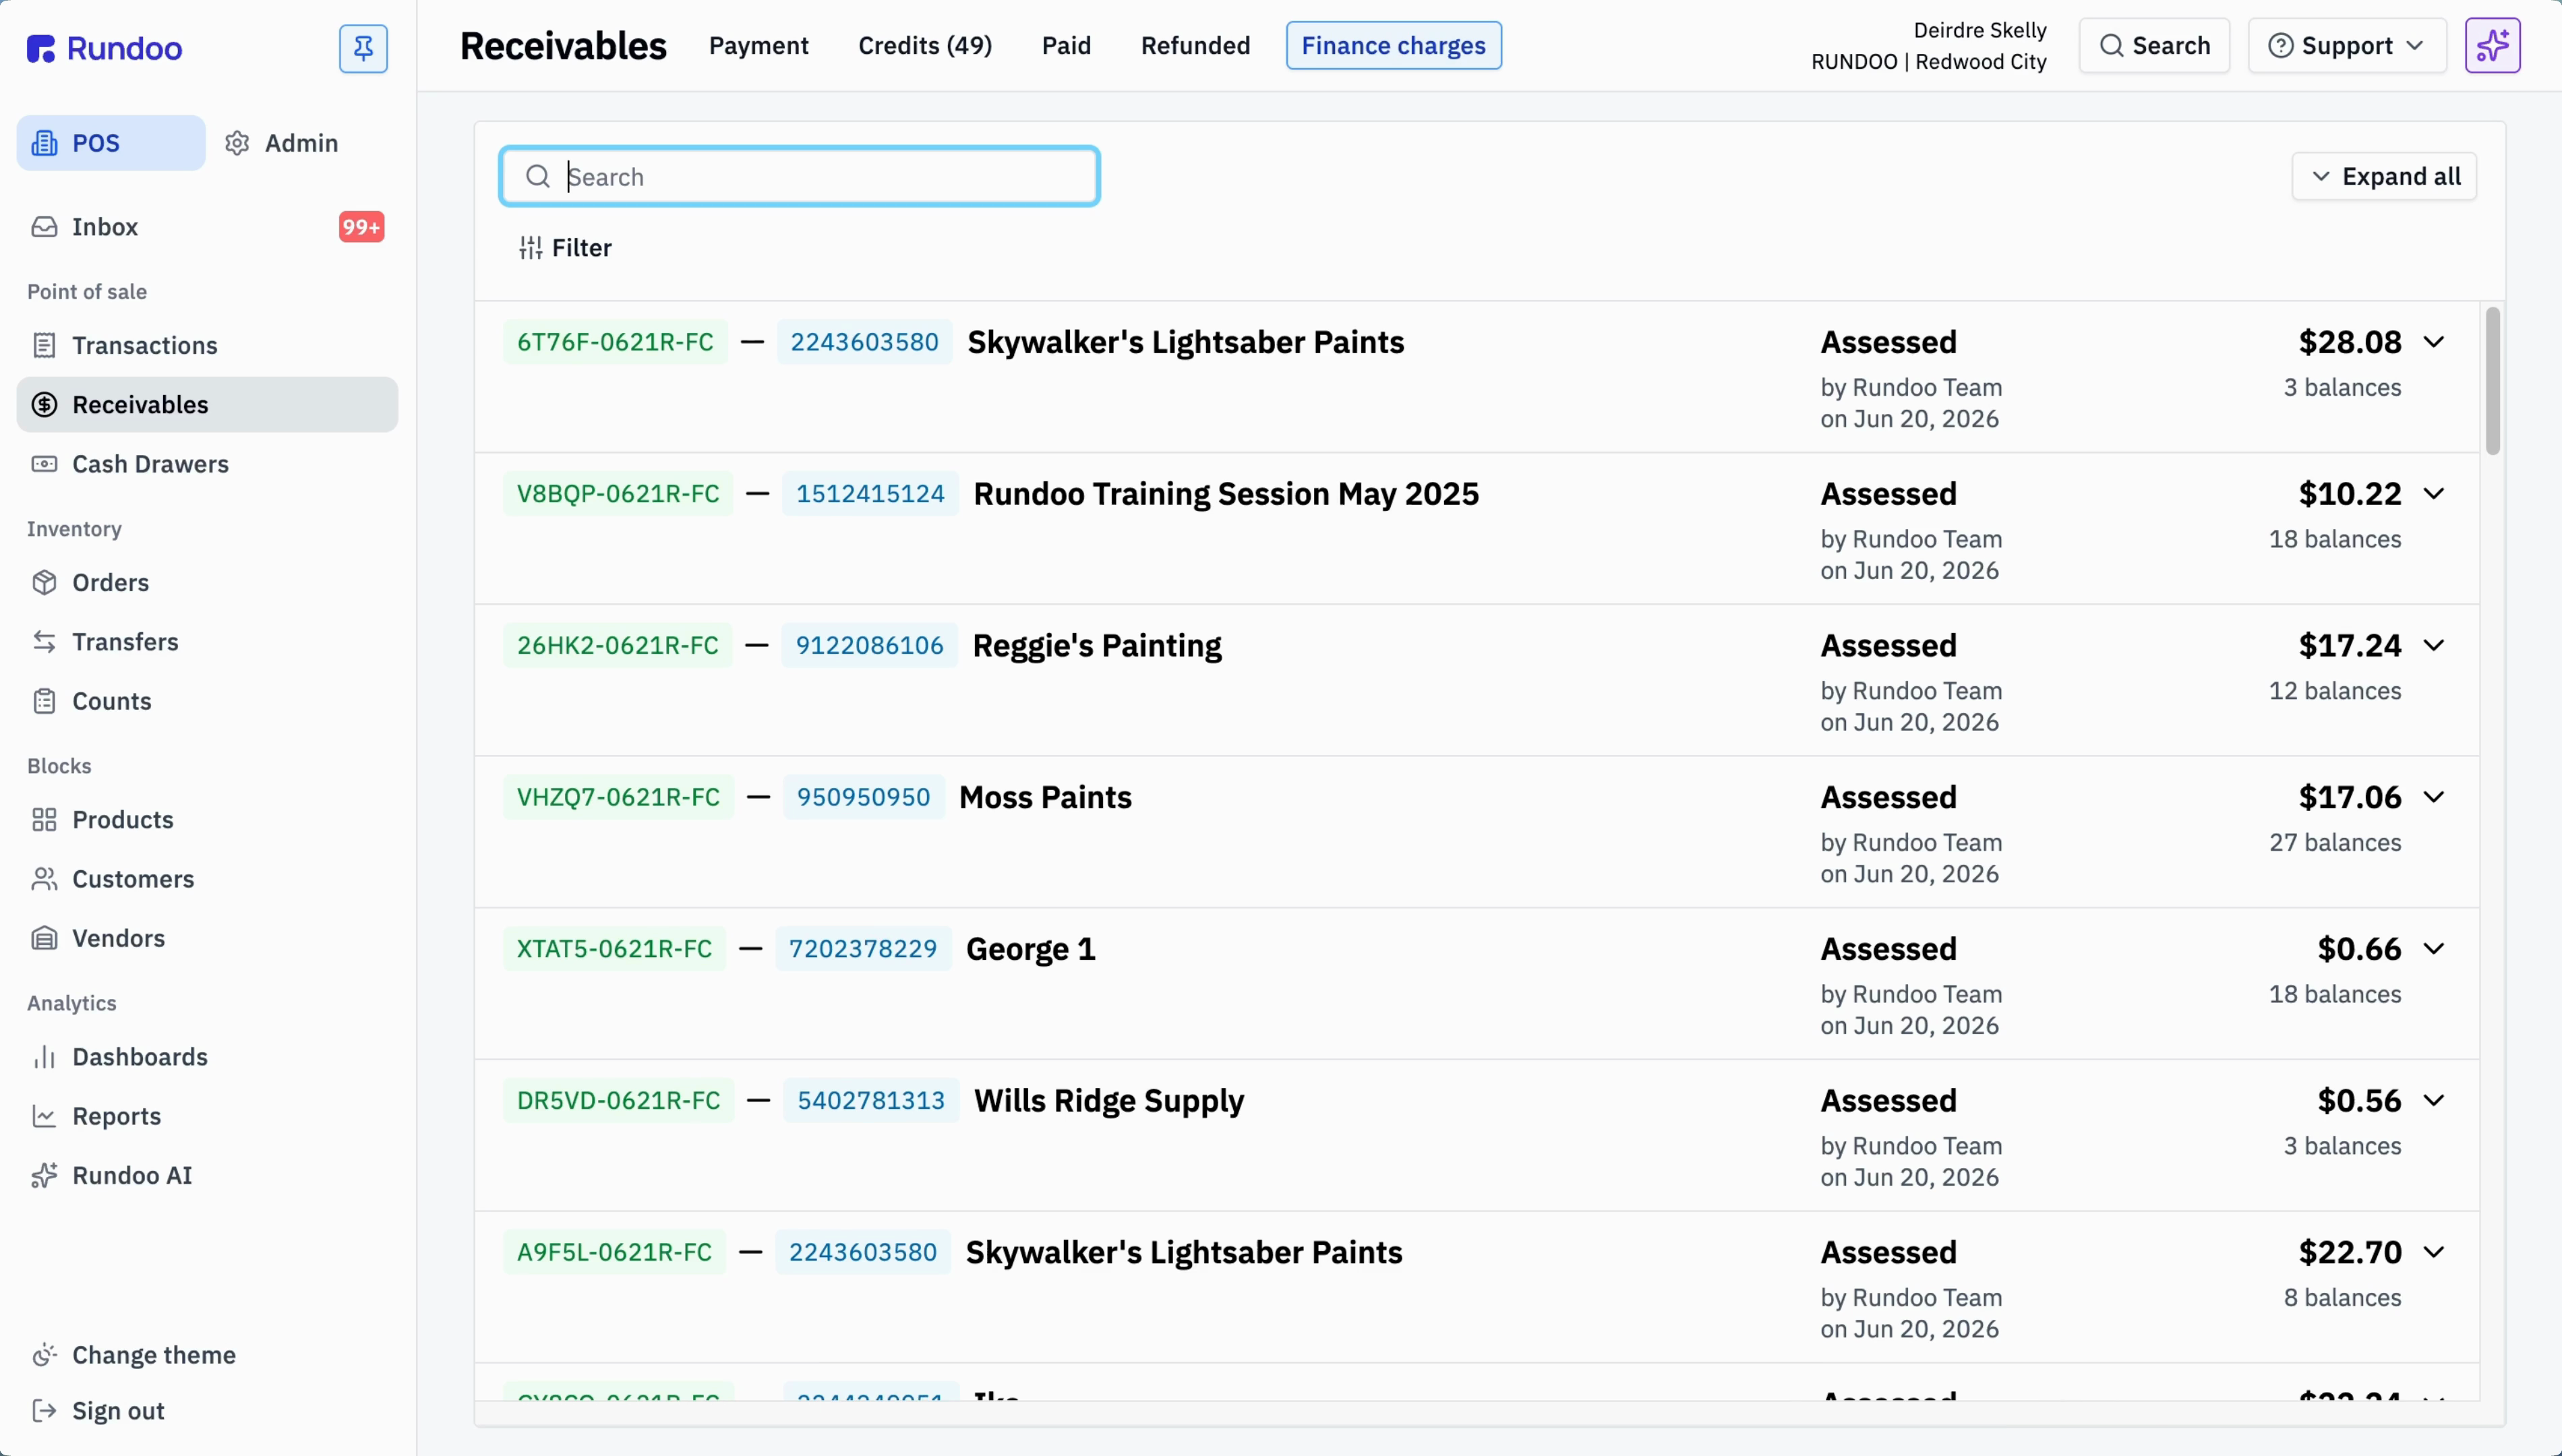Image resolution: width=2562 pixels, height=1456 pixels.
Task: Switch to the Credits (49) tab
Action: [925, 46]
